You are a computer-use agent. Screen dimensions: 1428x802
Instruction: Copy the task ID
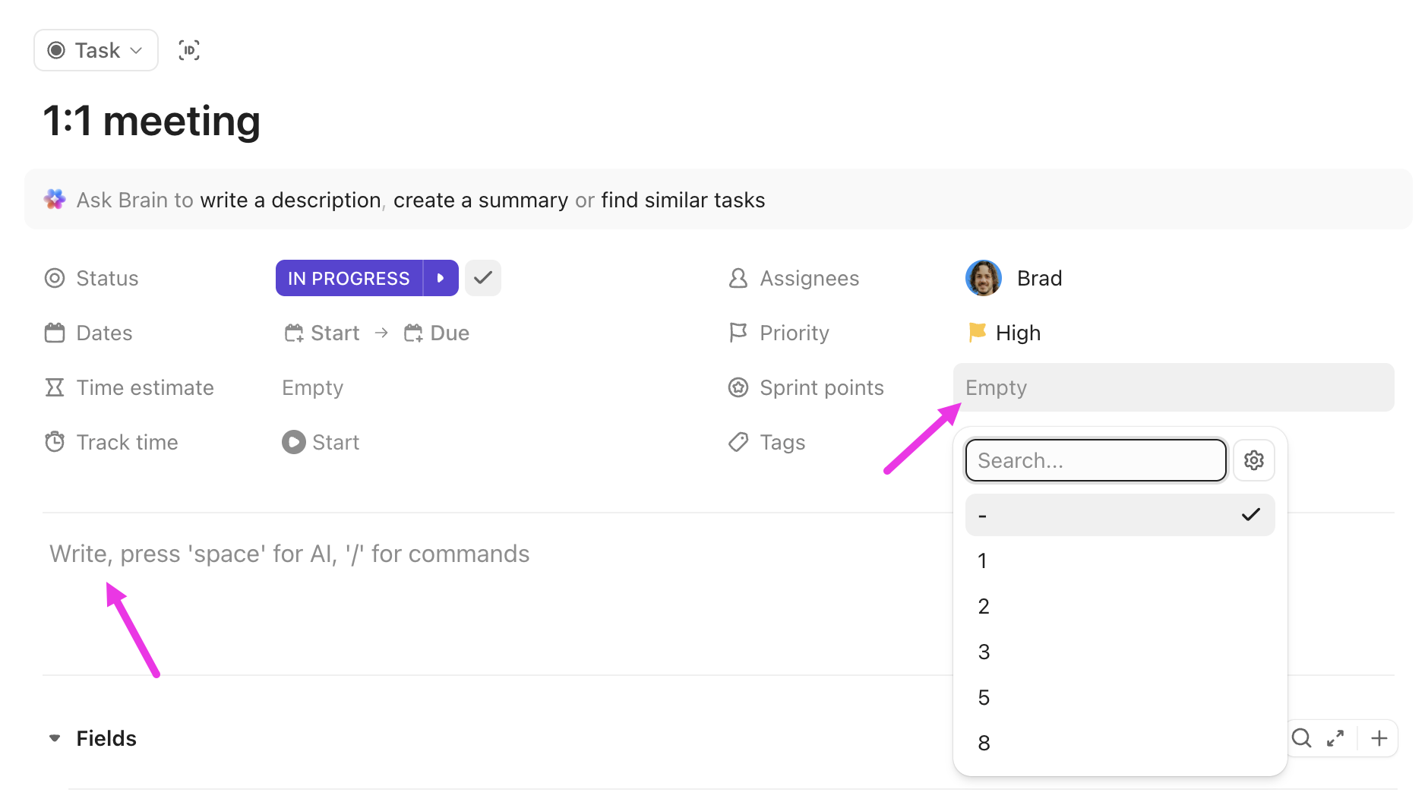(188, 49)
